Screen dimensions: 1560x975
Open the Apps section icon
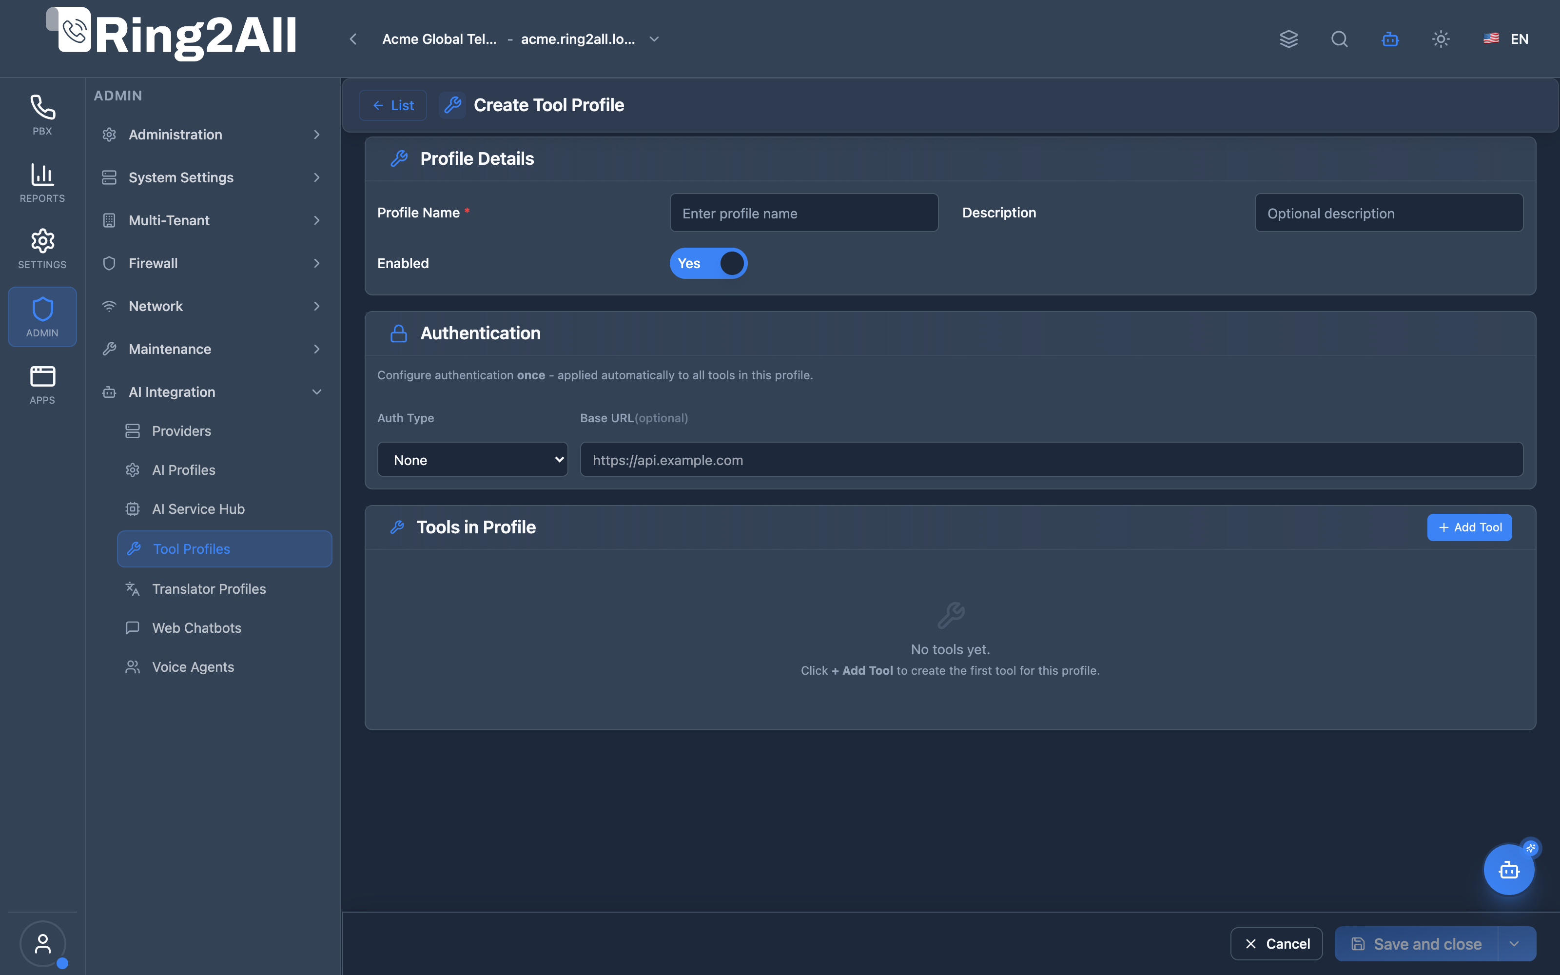(42, 384)
